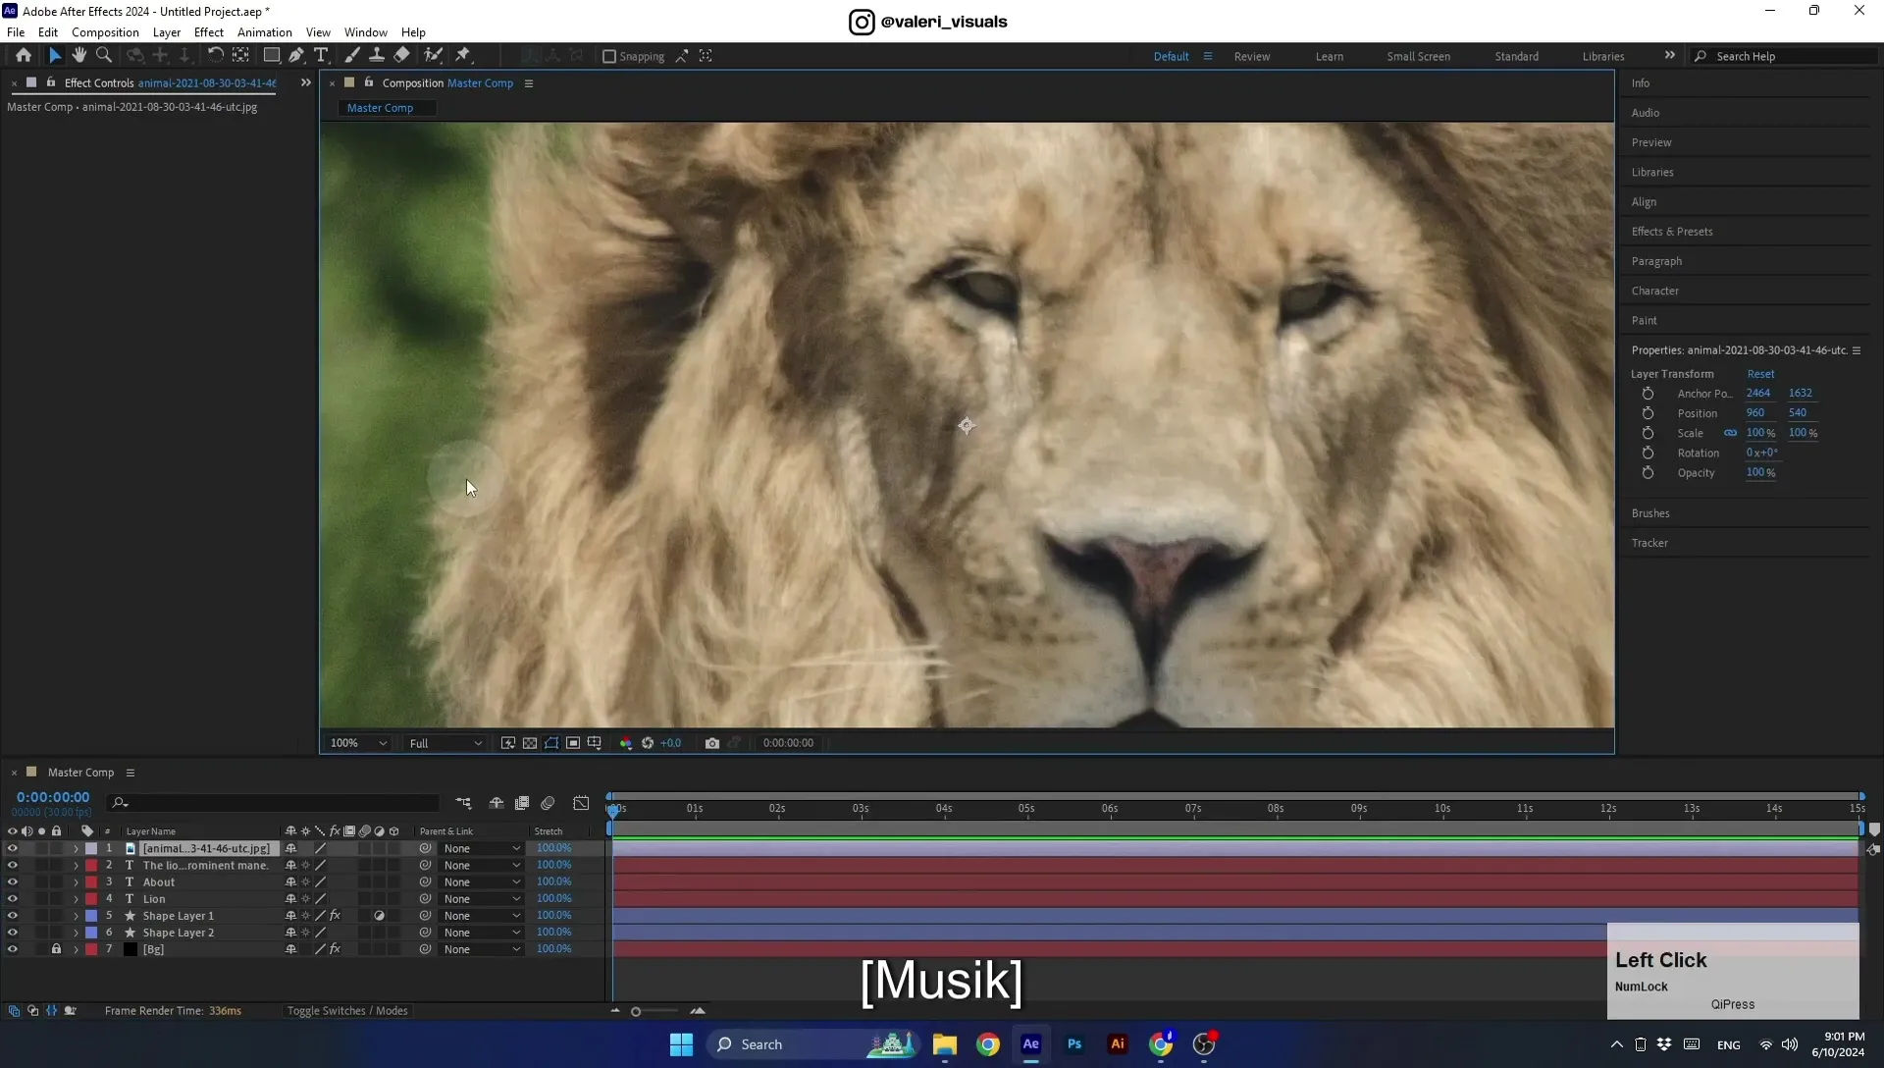Select the Hand tool
Viewport: 1884px width, 1068px height.
(x=78, y=56)
